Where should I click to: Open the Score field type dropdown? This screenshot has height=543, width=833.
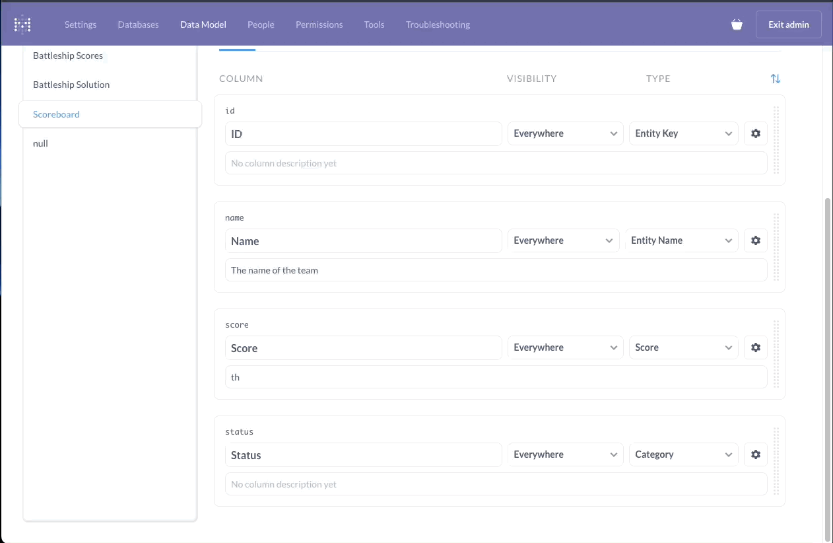coord(683,347)
